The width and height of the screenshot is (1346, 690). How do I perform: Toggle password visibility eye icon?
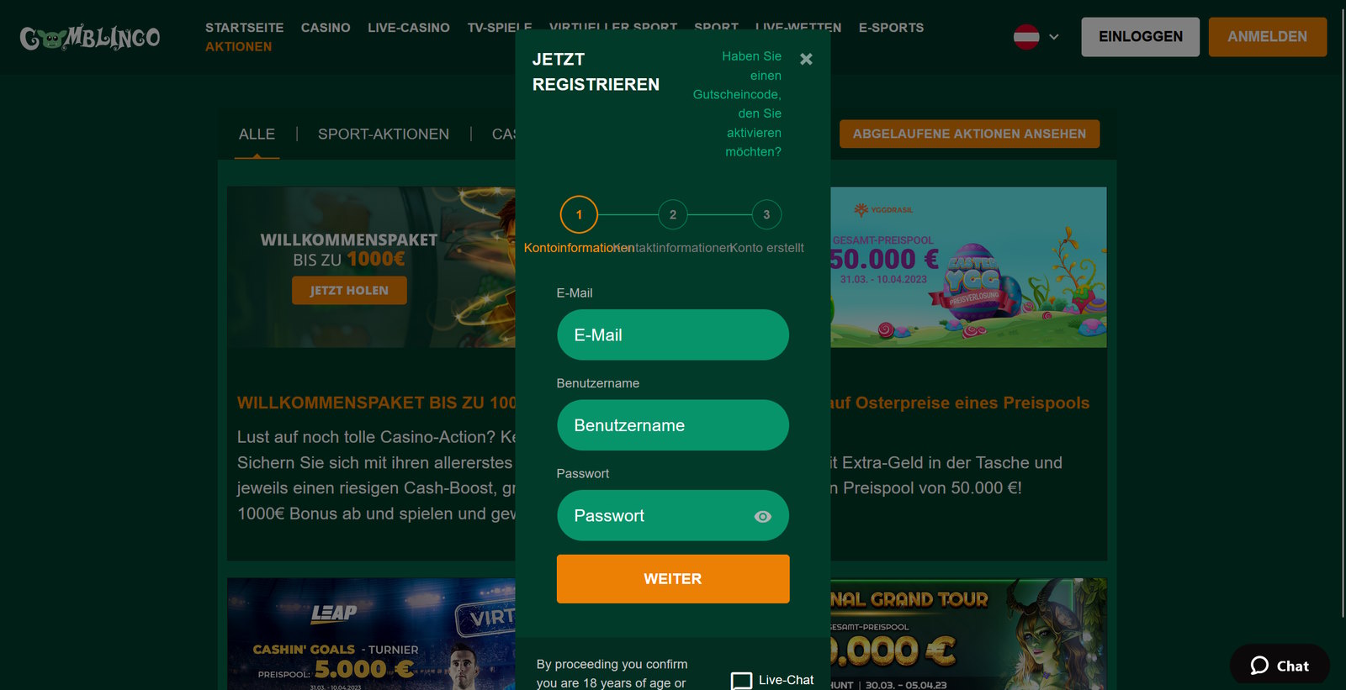pyautogui.click(x=762, y=516)
